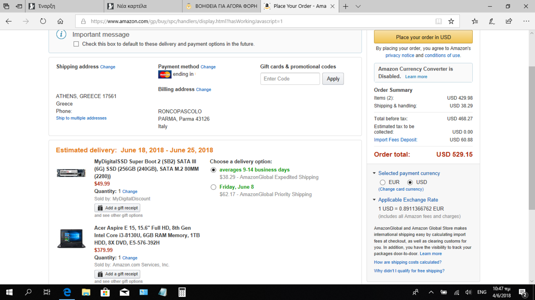
Task: Click the Important message info icon
Action: pyautogui.click(x=61, y=35)
